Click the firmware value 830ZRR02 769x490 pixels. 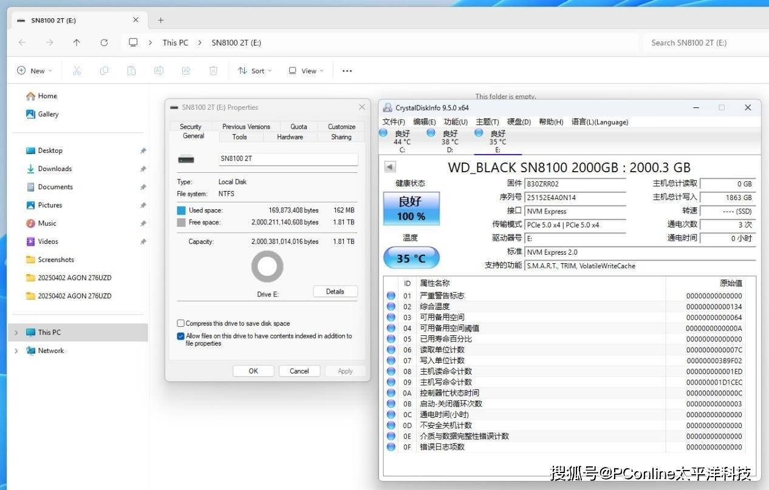point(575,184)
